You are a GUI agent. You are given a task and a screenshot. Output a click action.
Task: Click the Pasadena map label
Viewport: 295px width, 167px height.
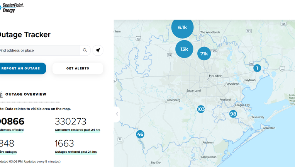coord(232,84)
